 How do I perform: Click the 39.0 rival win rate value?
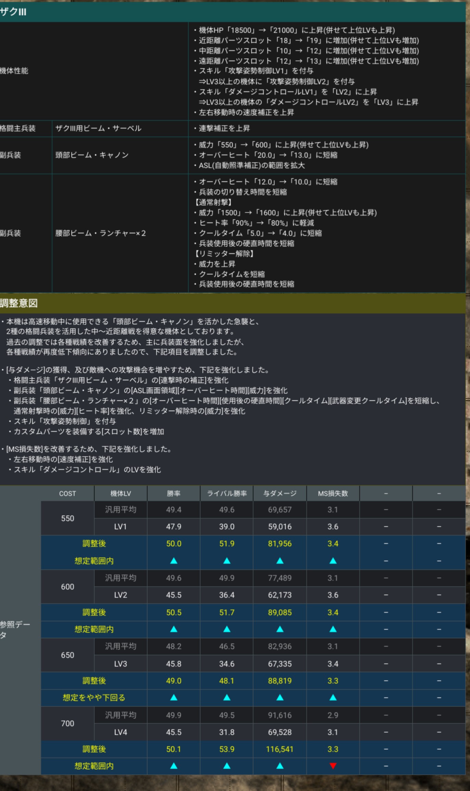pyautogui.click(x=227, y=527)
